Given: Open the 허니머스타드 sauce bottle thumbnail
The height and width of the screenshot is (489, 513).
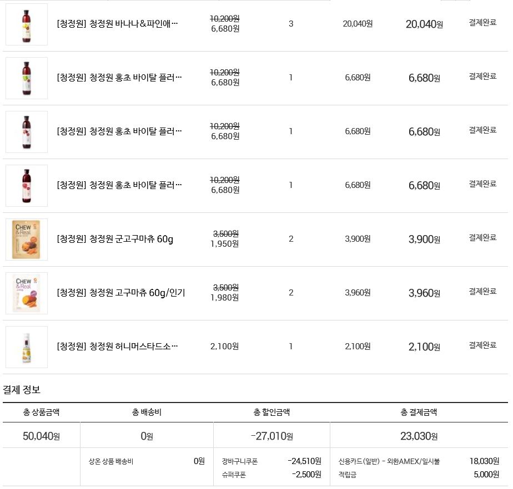Looking at the screenshot, I should coord(27,347).
